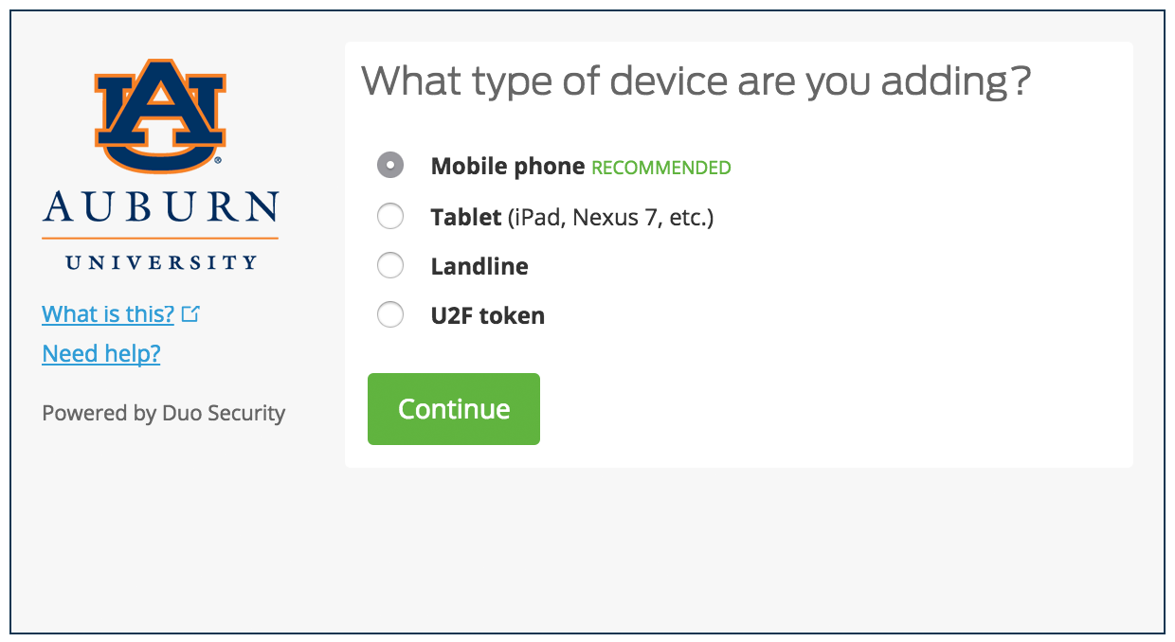This screenshot has height=642, width=1175.
Task: Open the What is this? link
Action: [x=108, y=314]
